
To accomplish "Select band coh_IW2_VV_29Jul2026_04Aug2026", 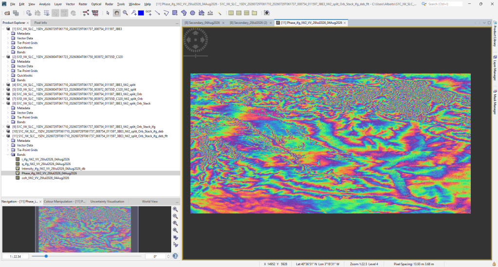I will pos(45,178).
